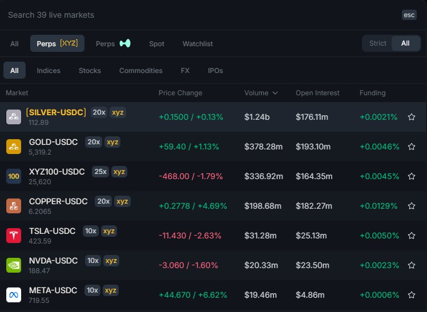427x312 pixels.
Task: Focus the Search 39 live markets field
Action: point(200,15)
